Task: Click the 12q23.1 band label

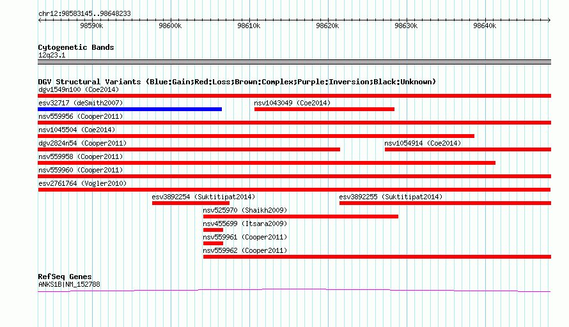Action: click(52, 55)
